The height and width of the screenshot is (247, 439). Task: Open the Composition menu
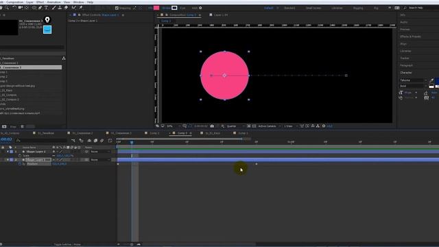coord(15,2)
